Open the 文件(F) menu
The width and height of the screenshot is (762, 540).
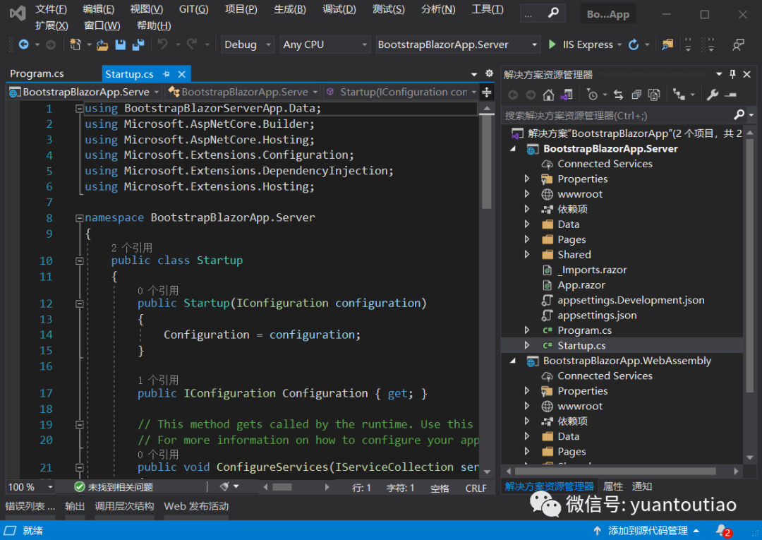point(51,9)
